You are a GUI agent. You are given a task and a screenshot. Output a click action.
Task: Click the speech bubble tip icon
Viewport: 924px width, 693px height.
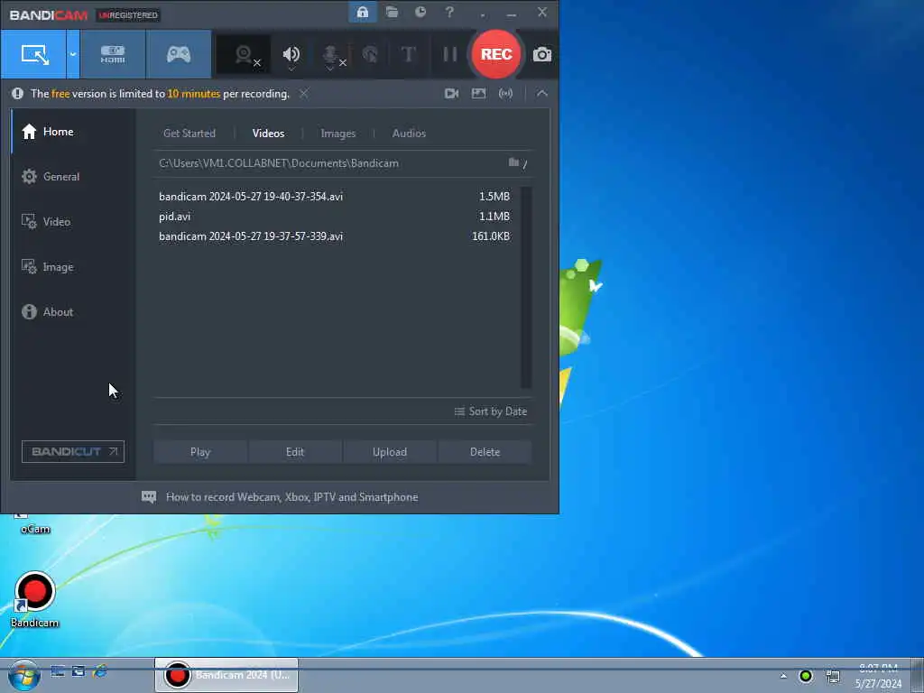[149, 497]
